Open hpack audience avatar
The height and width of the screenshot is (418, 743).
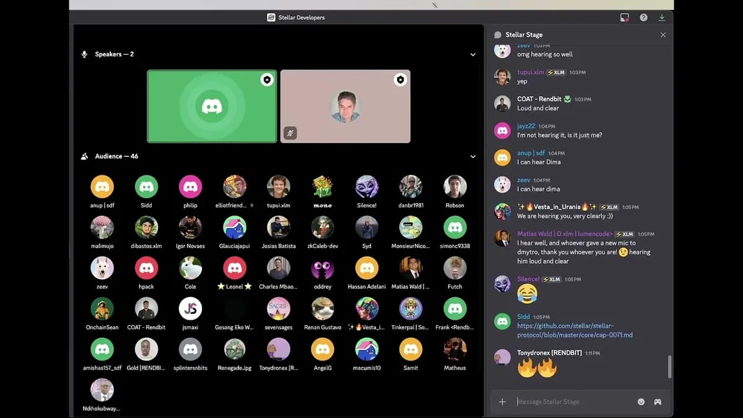coord(146,268)
